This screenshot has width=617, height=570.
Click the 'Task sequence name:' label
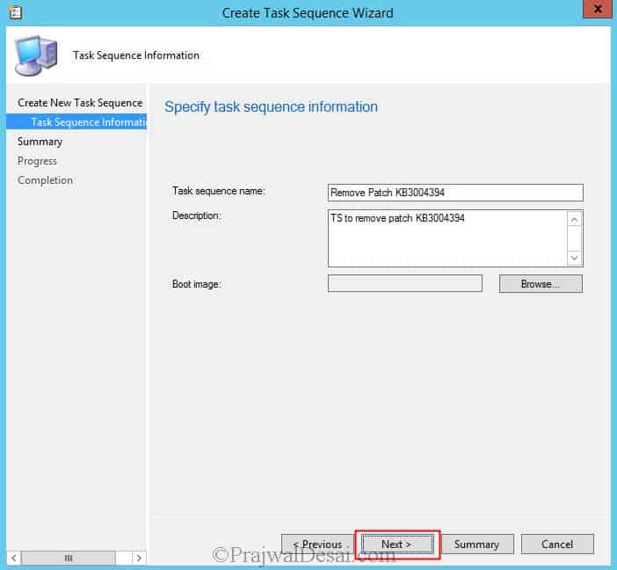pos(219,191)
